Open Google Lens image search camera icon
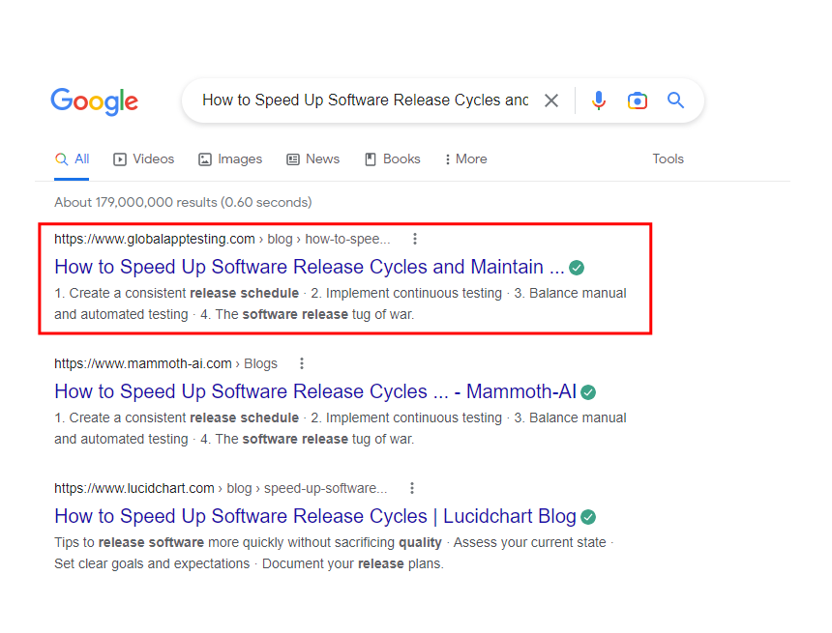 (638, 100)
